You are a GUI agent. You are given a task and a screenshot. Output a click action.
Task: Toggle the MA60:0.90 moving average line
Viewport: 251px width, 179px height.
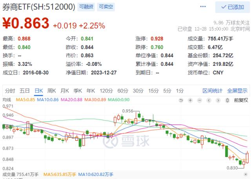[x=118, y=100]
